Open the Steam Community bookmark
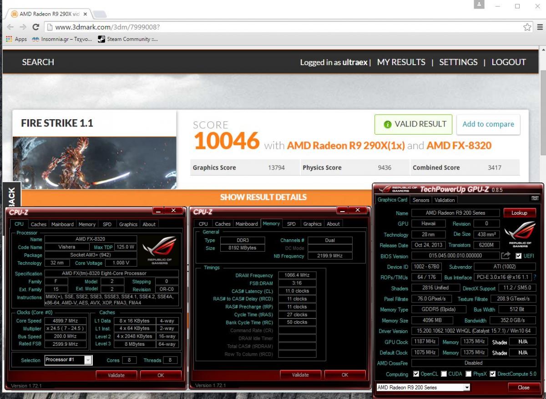The width and height of the screenshot is (546, 399). (x=128, y=39)
